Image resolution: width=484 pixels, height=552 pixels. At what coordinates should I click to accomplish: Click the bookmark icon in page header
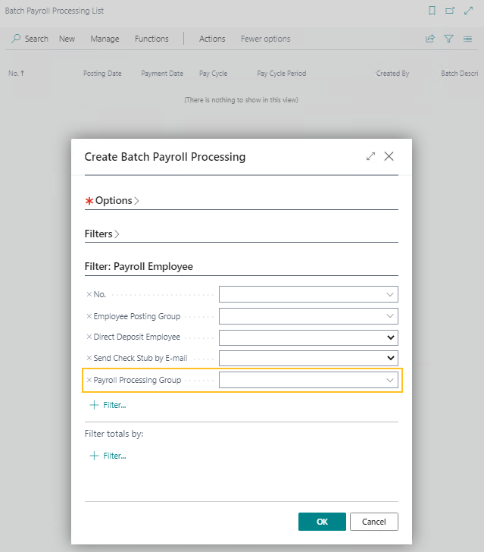432,11
